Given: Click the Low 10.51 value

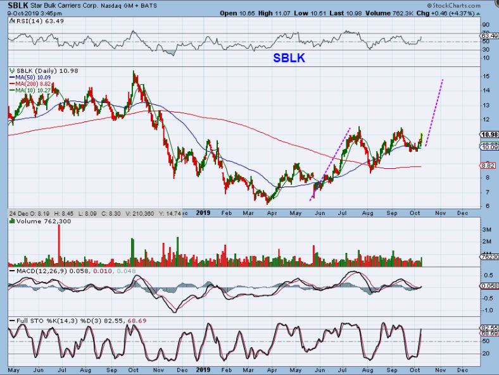Looking at the screenshot, I should click(x=310, y=13).
